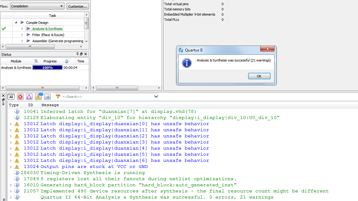
Task: Click the funnel filter icon in search box
Action: click(x=58, y=96)
